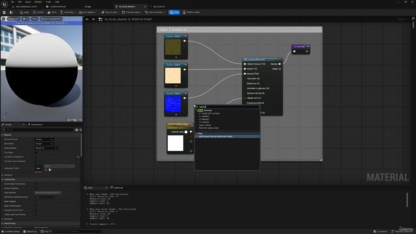Click the graph navigate forward arrow
Screen dimensions: 416x234
pyautogui.click(x=93, y=19)
